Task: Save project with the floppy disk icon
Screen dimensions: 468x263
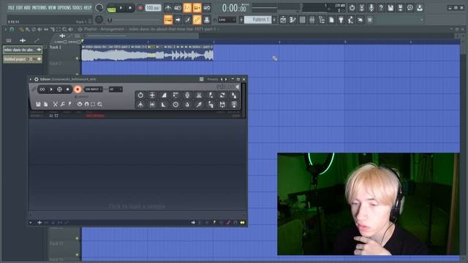Action: point(390,8)
